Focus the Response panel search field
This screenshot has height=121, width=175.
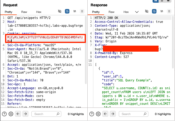pyautogui.click(x=133, y=114)
